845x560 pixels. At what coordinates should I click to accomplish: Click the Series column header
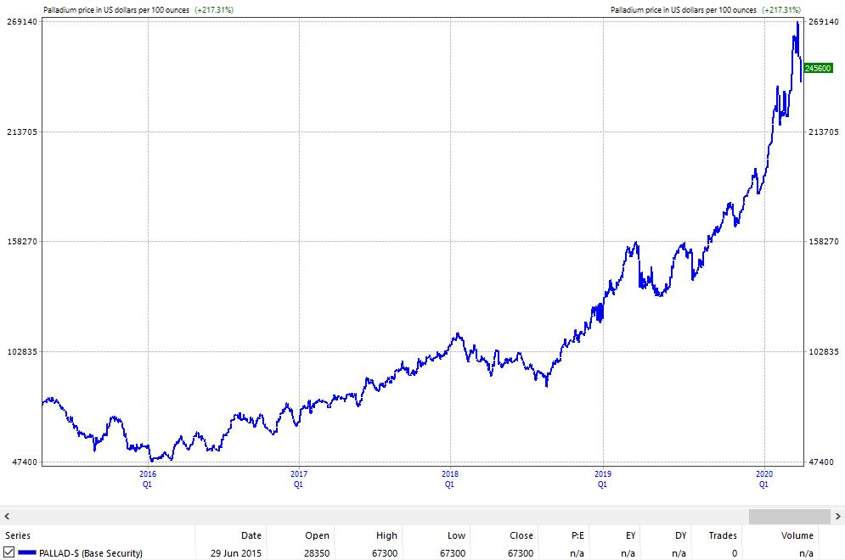pos(17,535)
